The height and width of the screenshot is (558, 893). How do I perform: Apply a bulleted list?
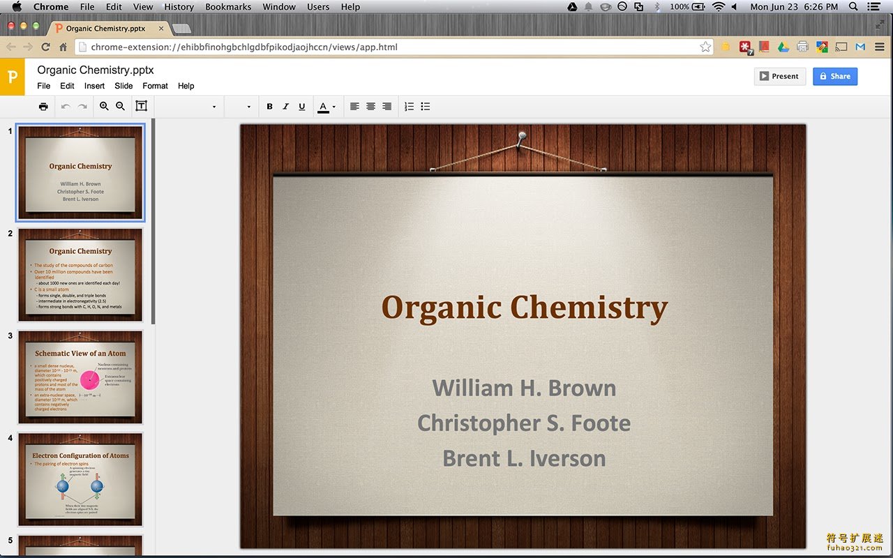[426, 107]
